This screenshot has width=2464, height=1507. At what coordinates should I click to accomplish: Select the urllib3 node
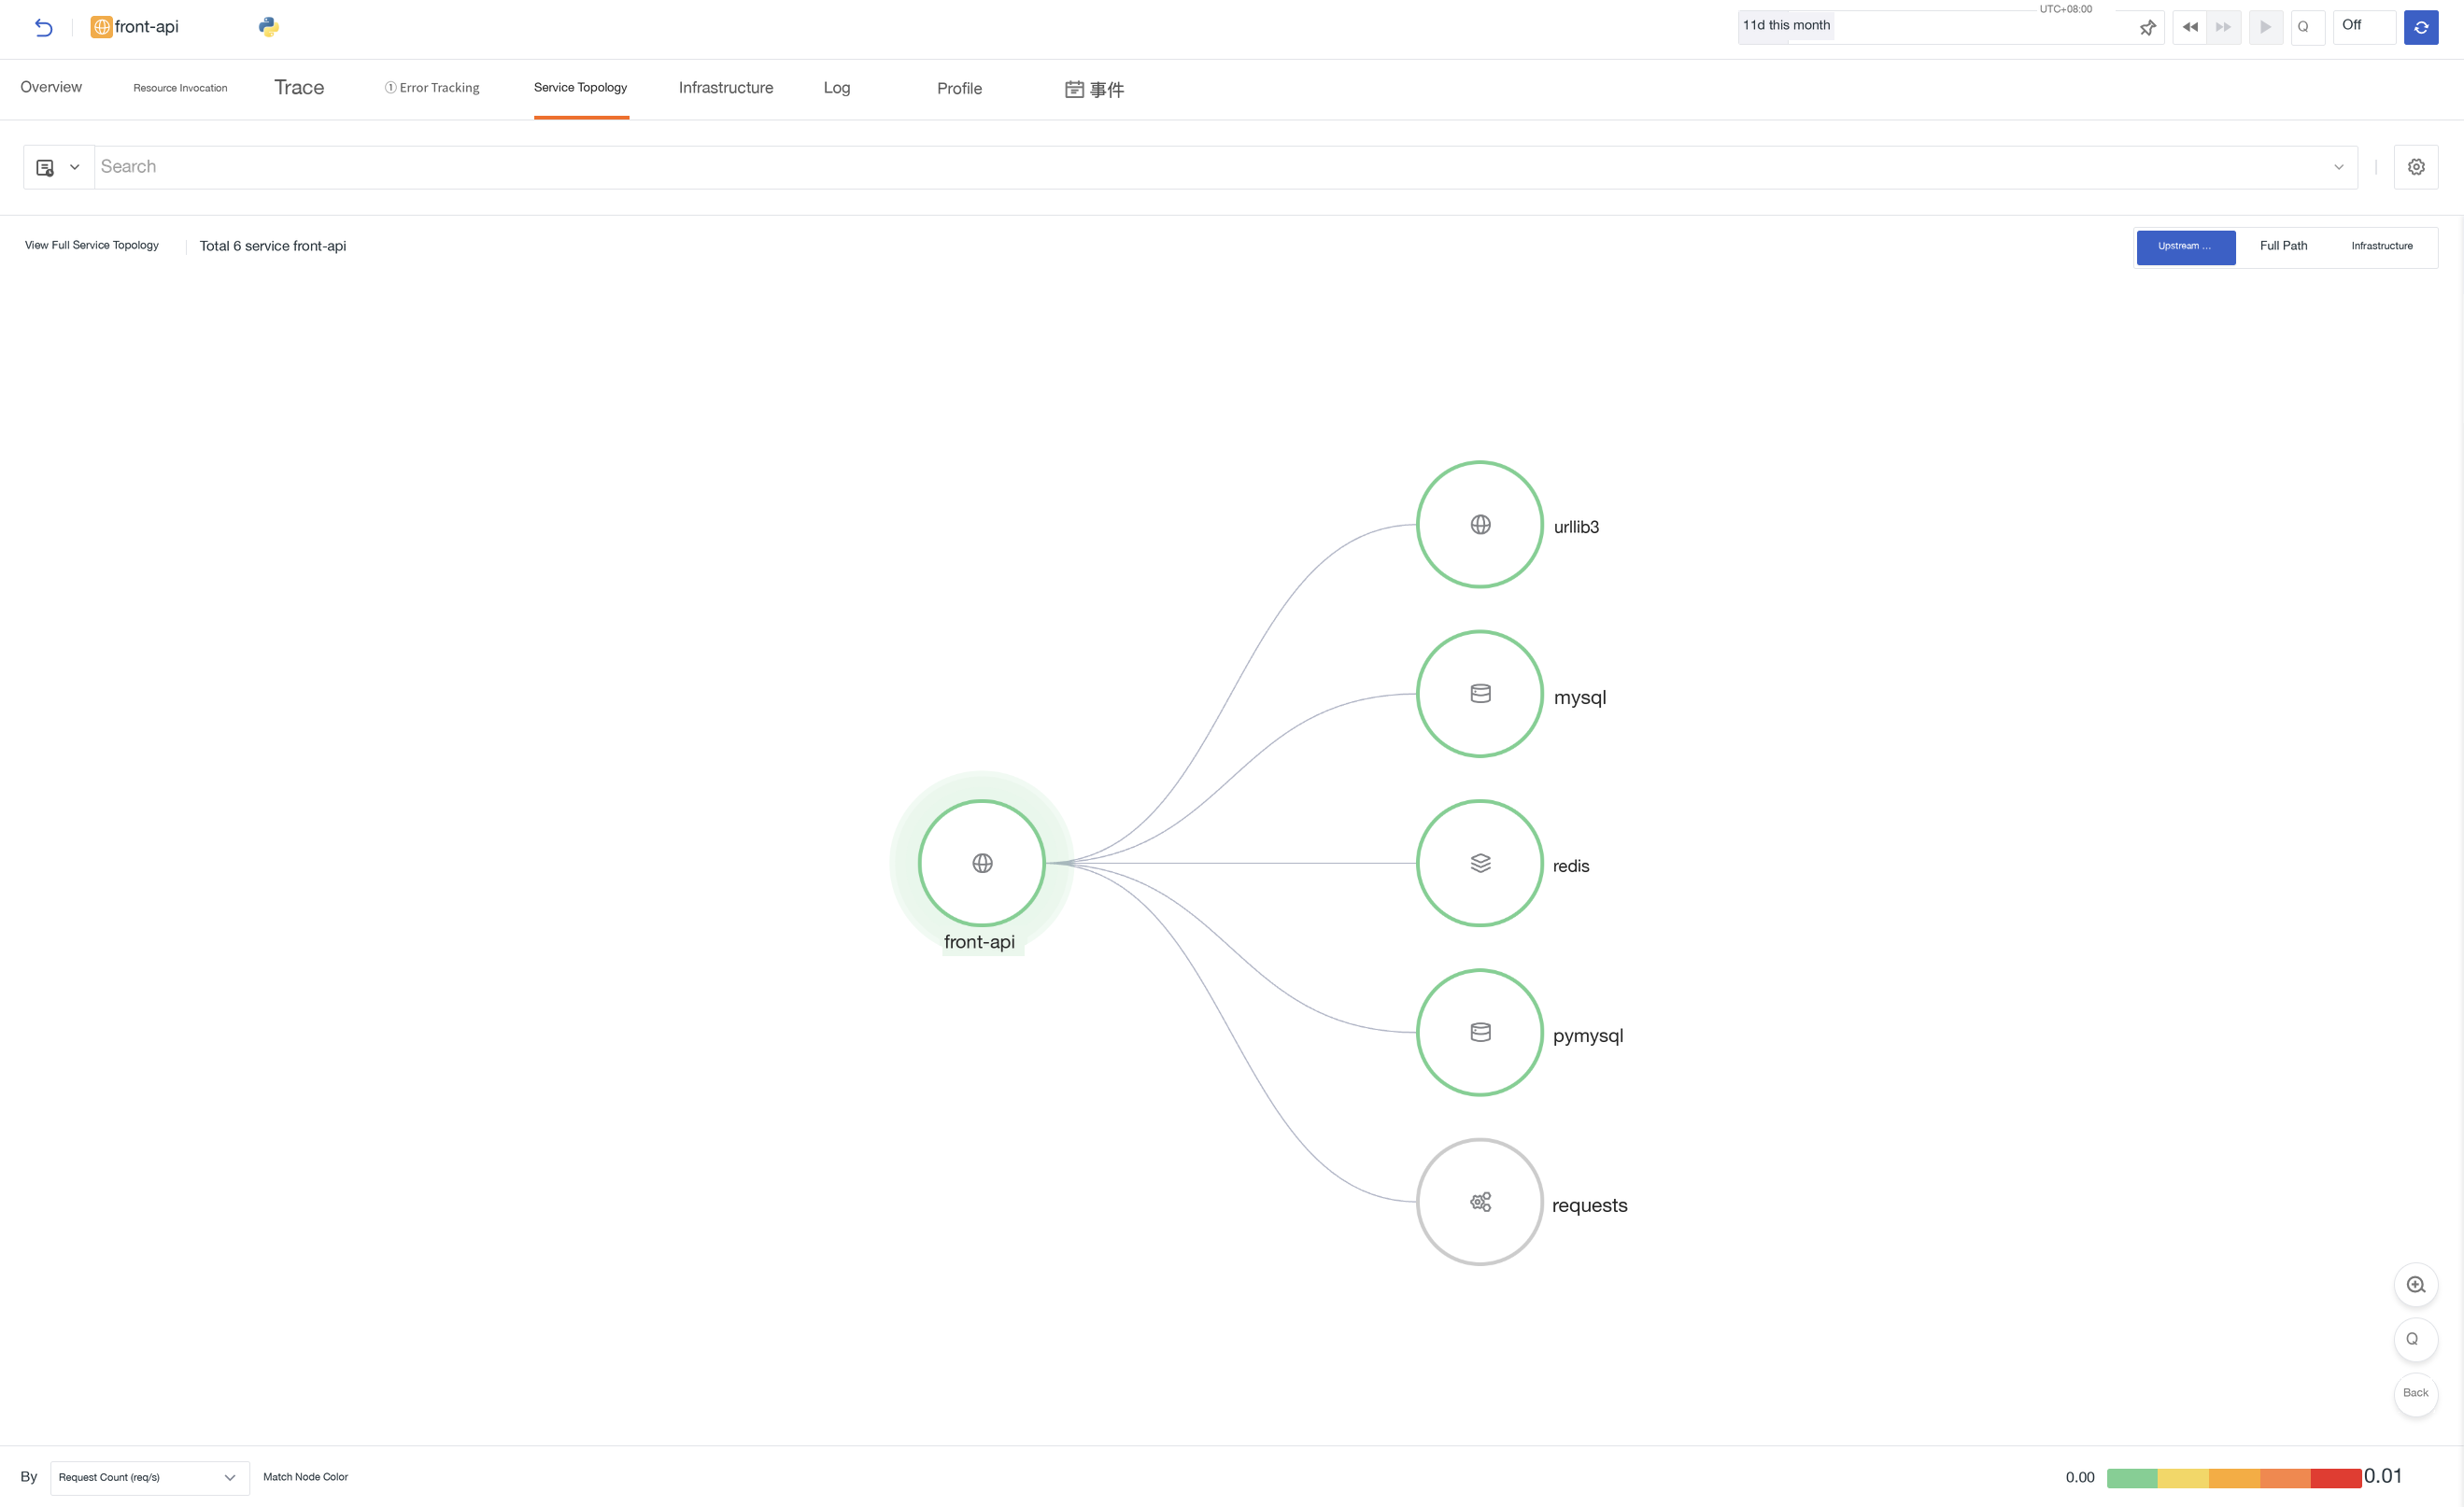click(1480, 525)
